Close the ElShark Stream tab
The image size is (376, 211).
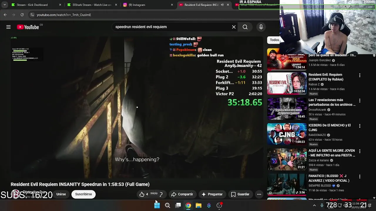coord(116,5)
